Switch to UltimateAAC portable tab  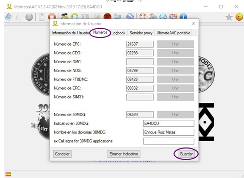click(173, 33)
